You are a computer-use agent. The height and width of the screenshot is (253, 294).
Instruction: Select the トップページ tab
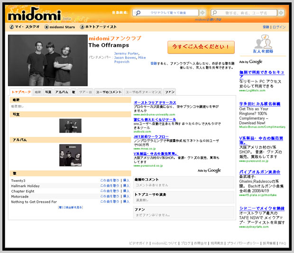tap(21, 92)
